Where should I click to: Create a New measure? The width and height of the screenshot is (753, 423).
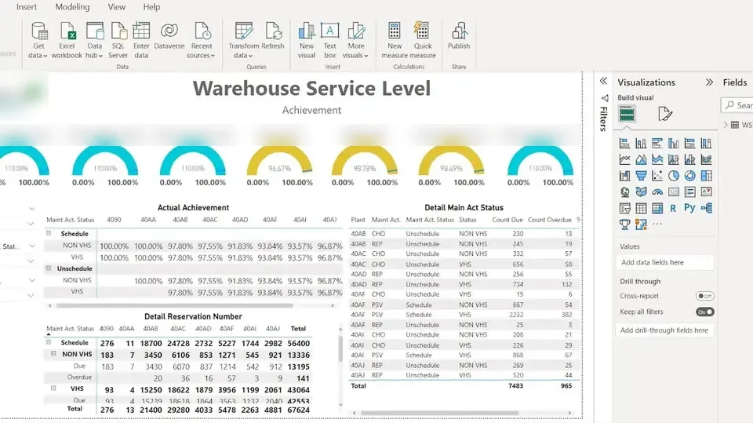395,40
